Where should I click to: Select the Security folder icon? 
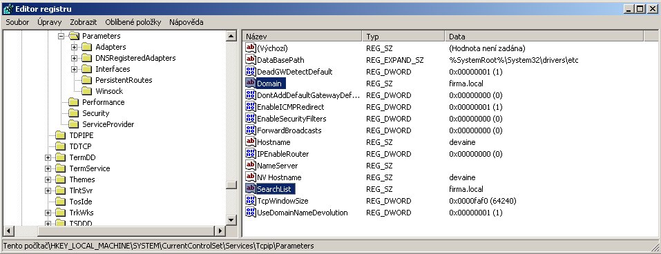point(74,113)
